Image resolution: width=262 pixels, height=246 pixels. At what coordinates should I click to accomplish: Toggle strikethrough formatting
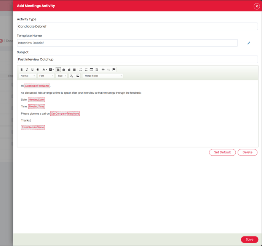pos(38,70)
